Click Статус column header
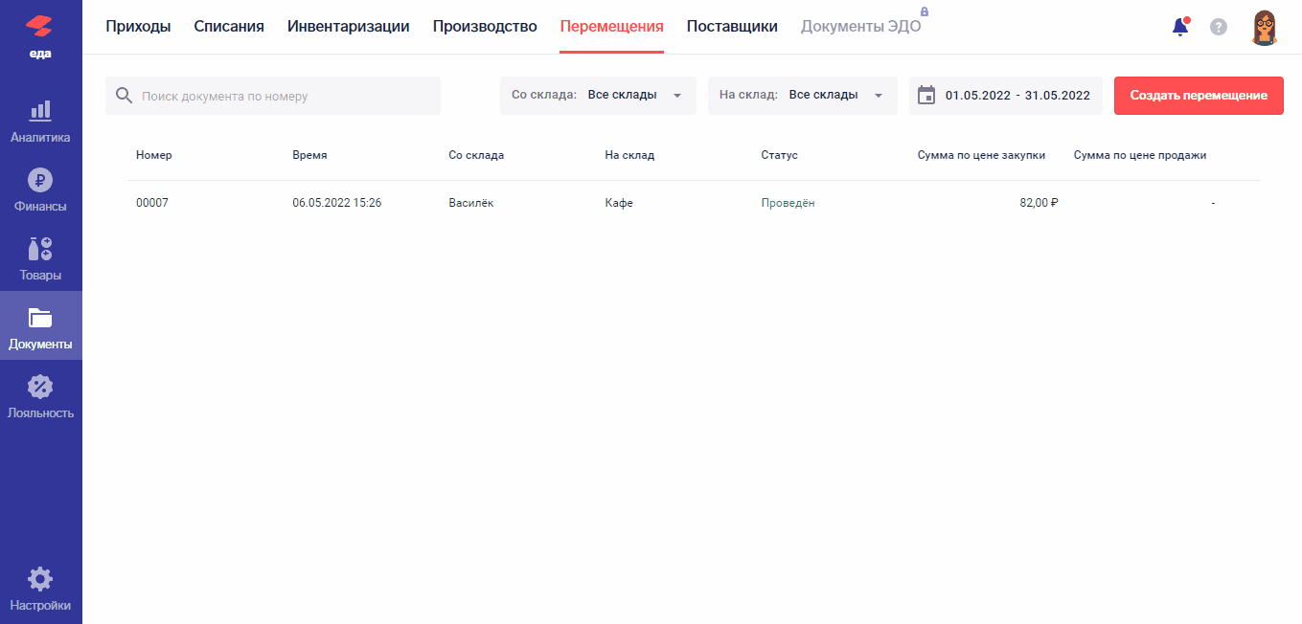Viewport: 1302px width, 624px height. pyautogui.click(x=779, y=155)
